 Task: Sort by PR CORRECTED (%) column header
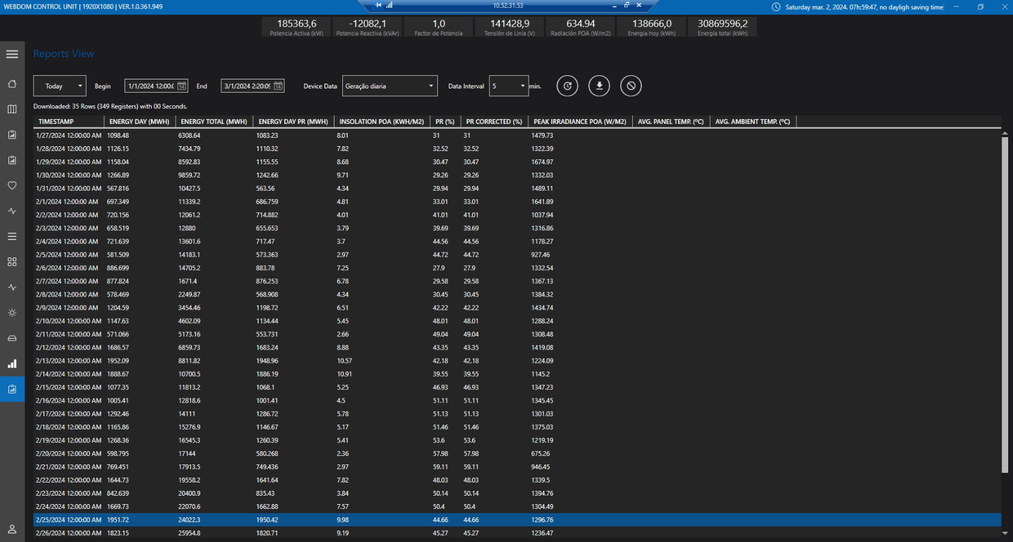tap(494, 122)
